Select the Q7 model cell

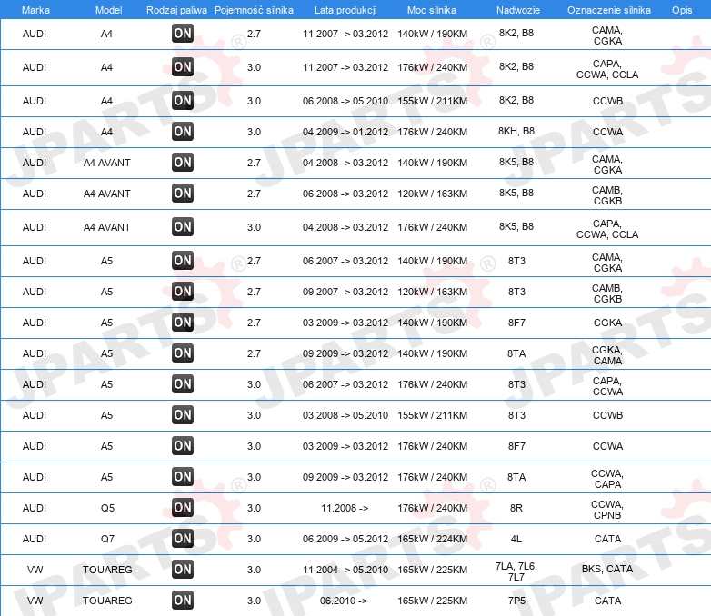pyautogui.click(x=107, y=539)
